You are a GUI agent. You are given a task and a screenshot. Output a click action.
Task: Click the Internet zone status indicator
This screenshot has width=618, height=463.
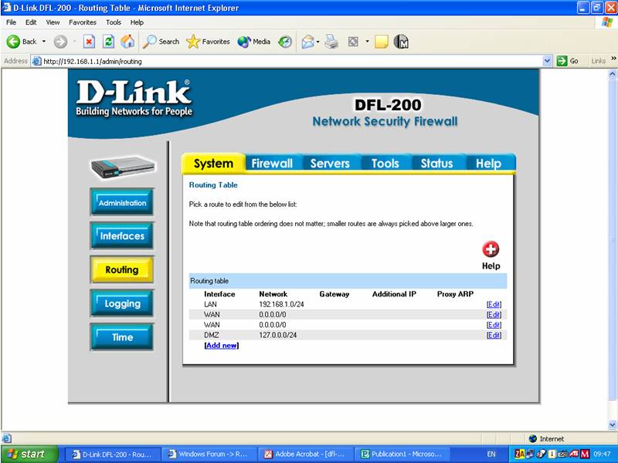pos(547,438)
